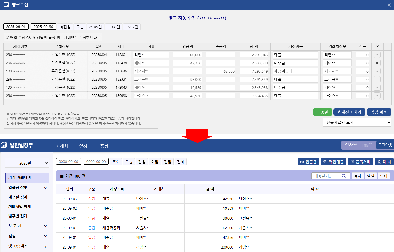
Task: Click the start date field 2025-09-01
Action: click(x=16, y=27)
